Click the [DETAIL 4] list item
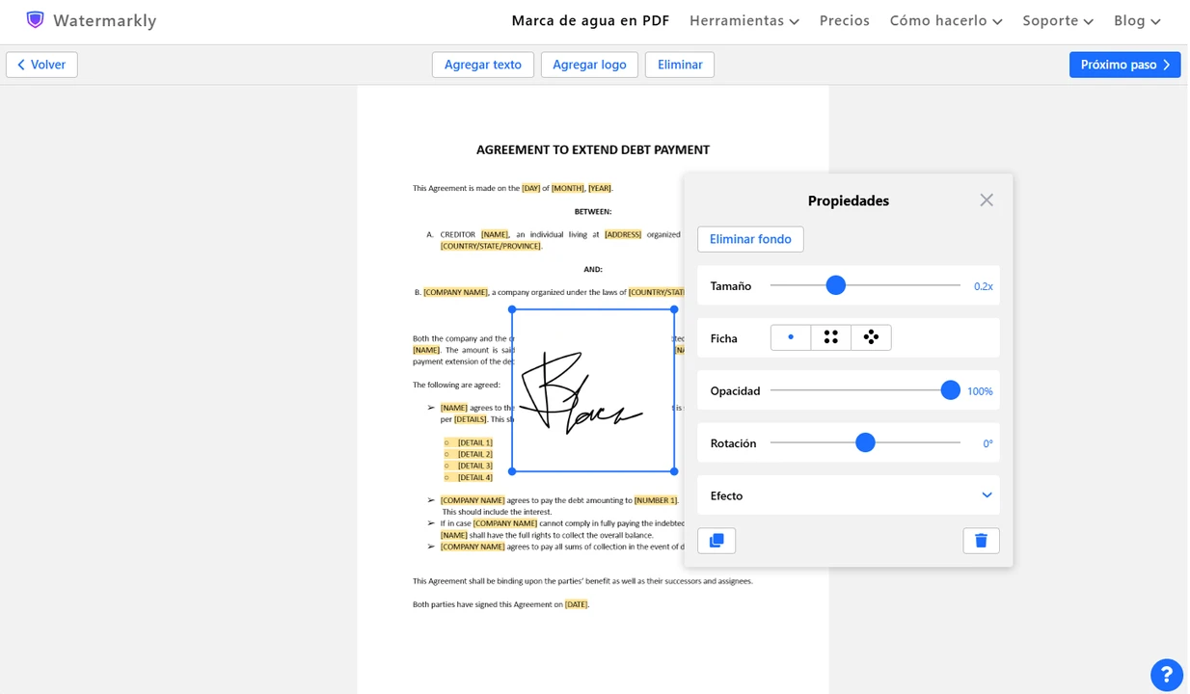This screenshot has height=694, width=1190. 474,477
